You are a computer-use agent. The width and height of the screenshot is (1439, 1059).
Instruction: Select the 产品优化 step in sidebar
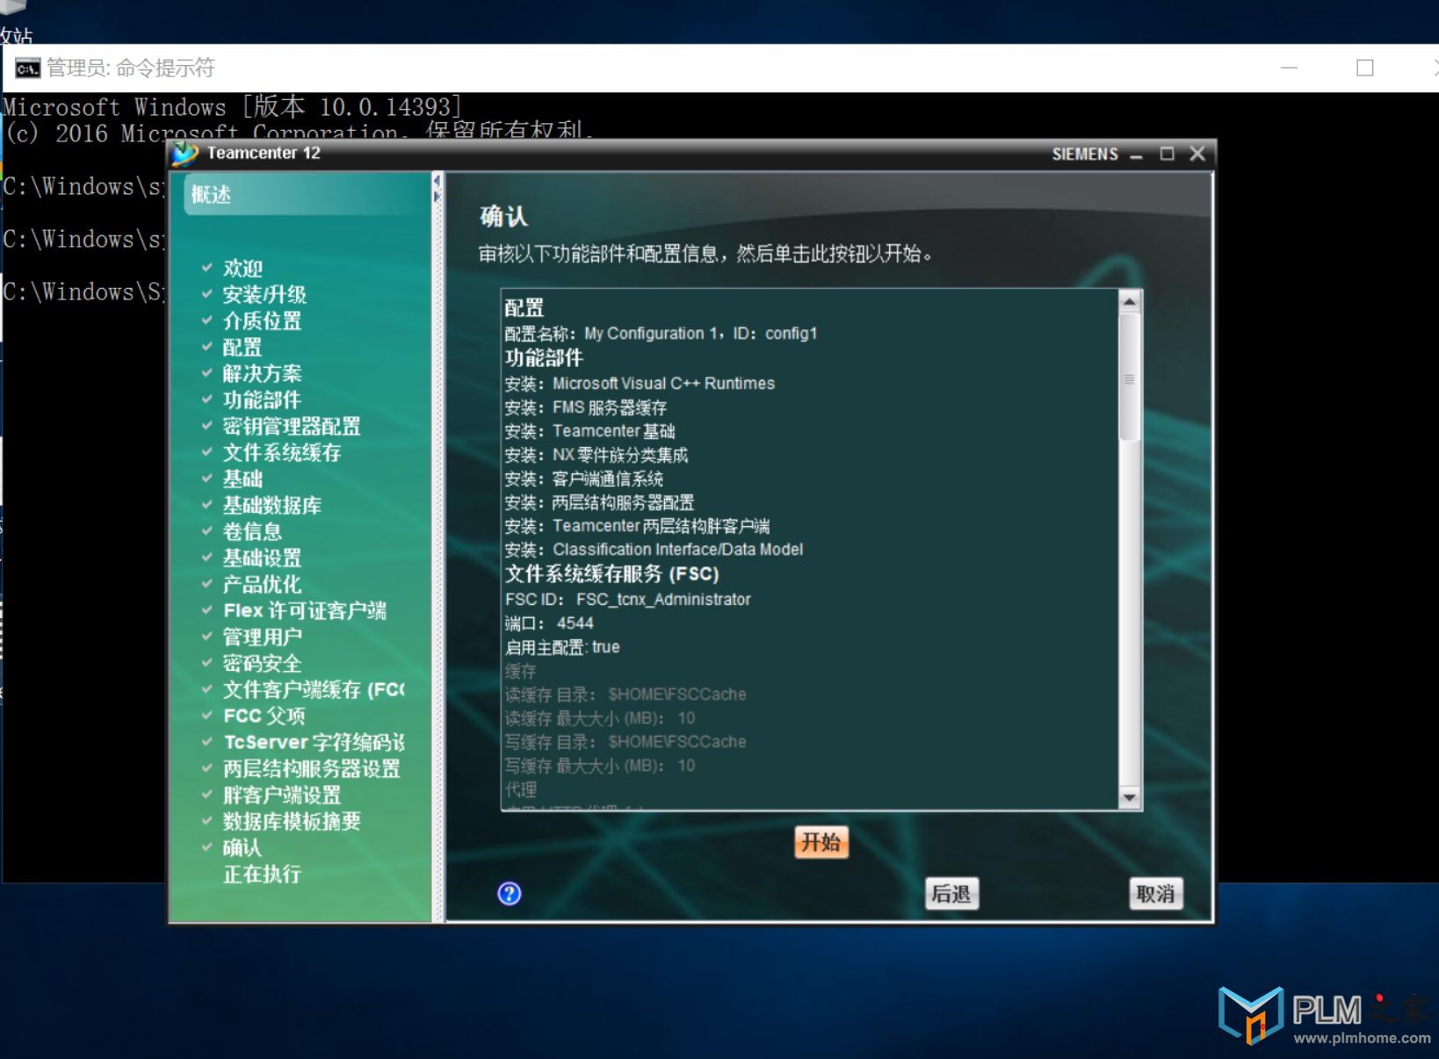click(262, 584)
